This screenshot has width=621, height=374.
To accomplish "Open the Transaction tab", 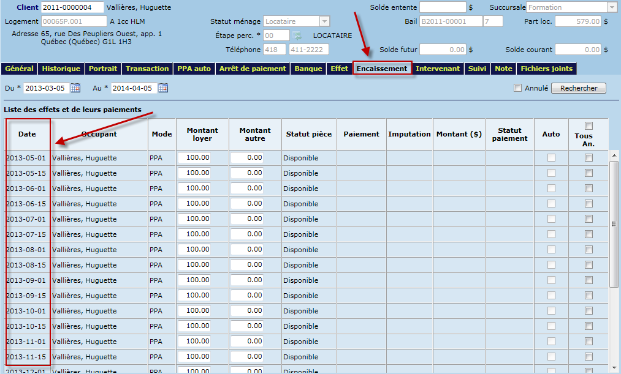I will pyautogui.click(x=147, y=69).
